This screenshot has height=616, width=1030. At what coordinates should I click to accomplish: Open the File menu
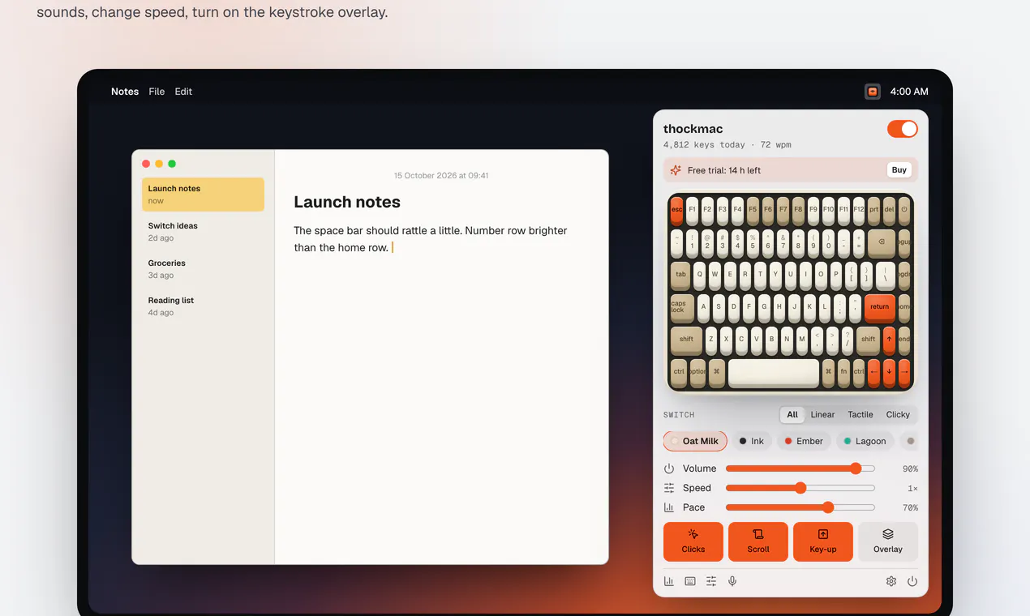pyautogui.click(x=157, y=92)
